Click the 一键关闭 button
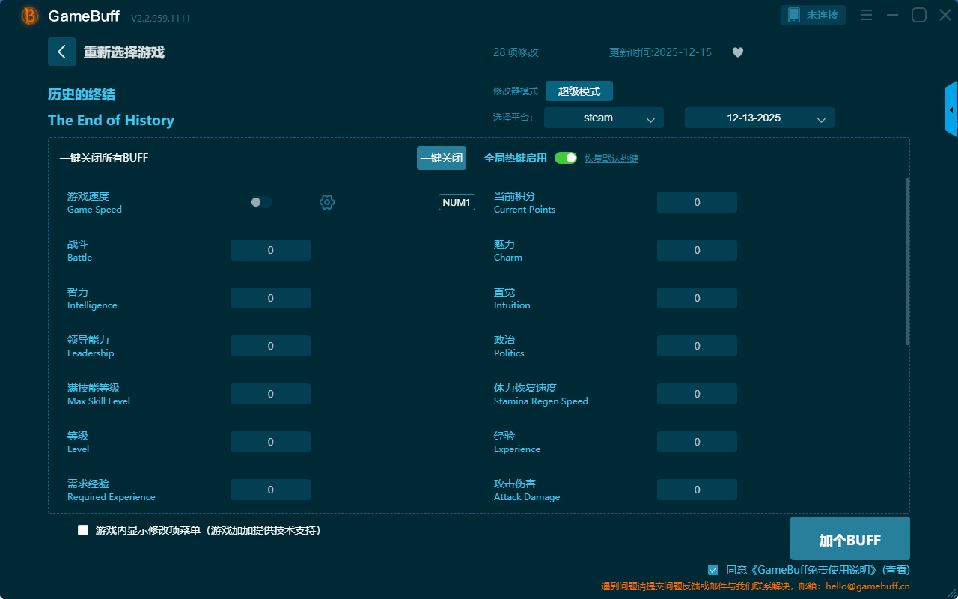This screenshot has width=958, height=599. (441, 158)
